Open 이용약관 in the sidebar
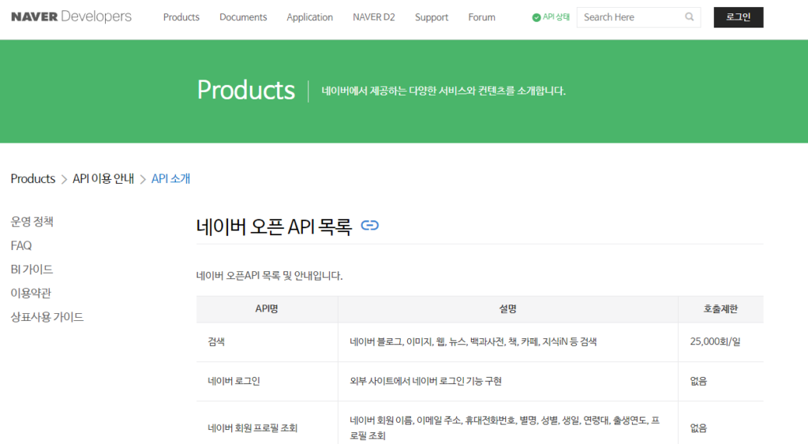The image size is (808, 444). [31, 293]
